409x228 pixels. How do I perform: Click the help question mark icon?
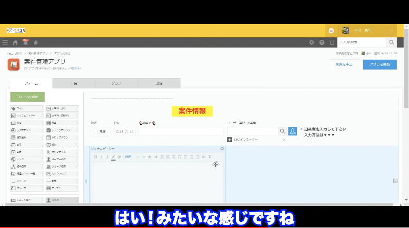coord(322,42)
